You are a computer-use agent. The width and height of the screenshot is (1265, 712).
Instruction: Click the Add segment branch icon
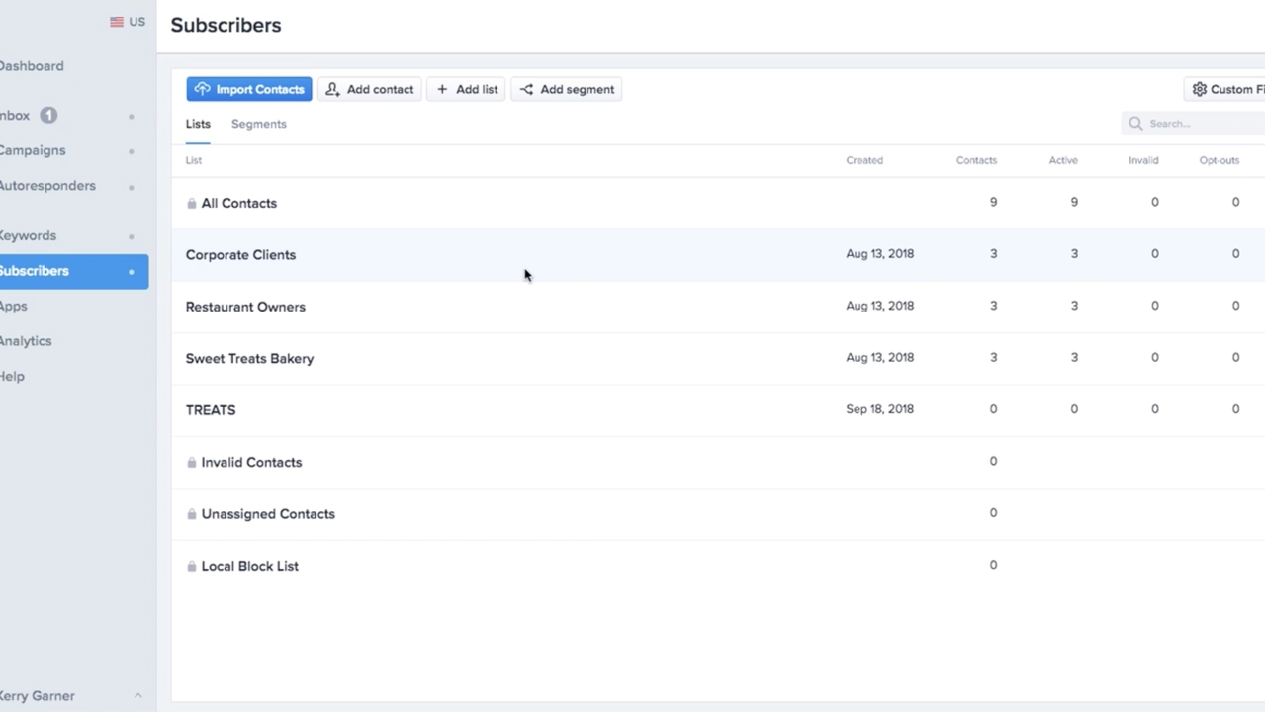coord(526,89)
